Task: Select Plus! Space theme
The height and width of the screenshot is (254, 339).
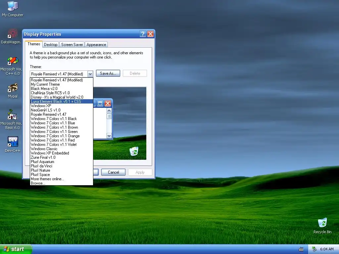Action: (x=62, y=175)
